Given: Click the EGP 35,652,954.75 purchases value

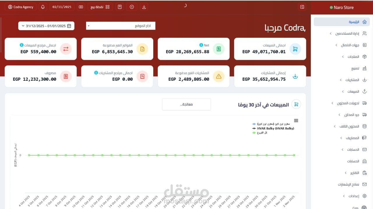Looking at the screenshot, I should [264, 79].
